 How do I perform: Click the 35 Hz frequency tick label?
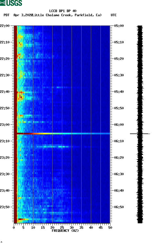tap(81, 228)
